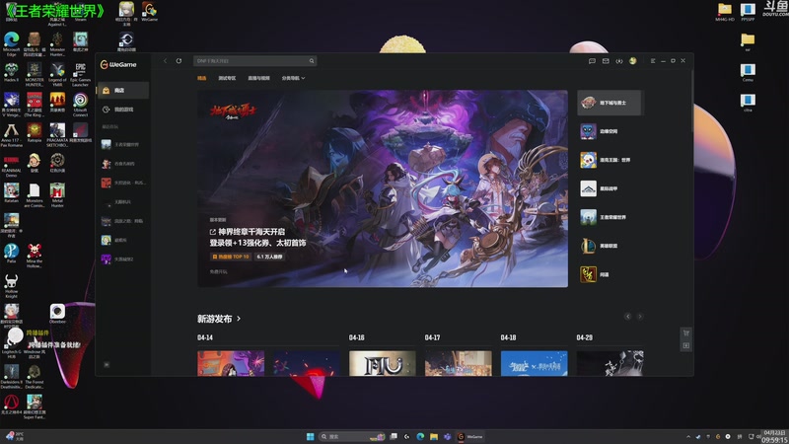Open Windows Start menu on taskbar

pos(310,436)
